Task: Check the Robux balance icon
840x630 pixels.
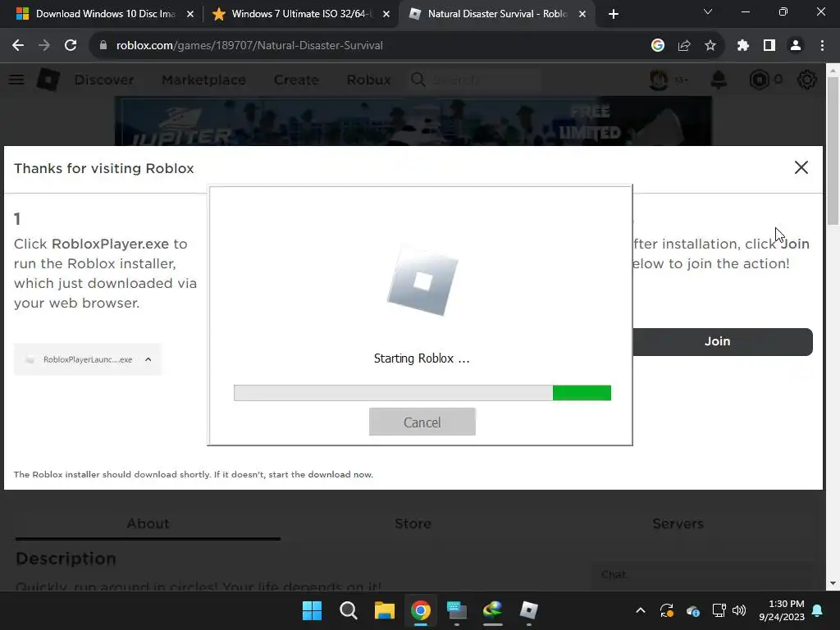Action: pyautogui.click(x=759, y=80)
